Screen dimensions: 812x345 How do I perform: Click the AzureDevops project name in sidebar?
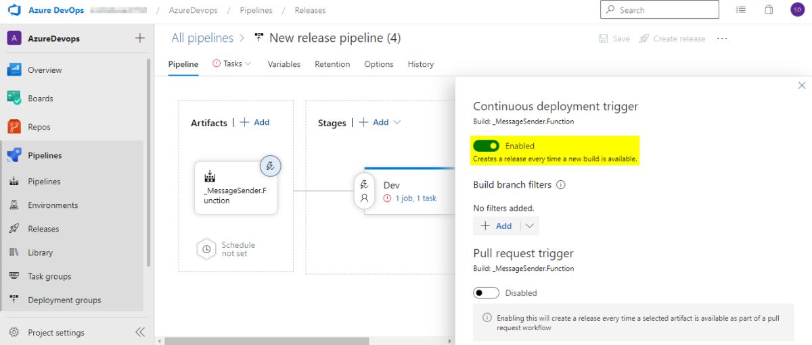click(x=53, y=38)
